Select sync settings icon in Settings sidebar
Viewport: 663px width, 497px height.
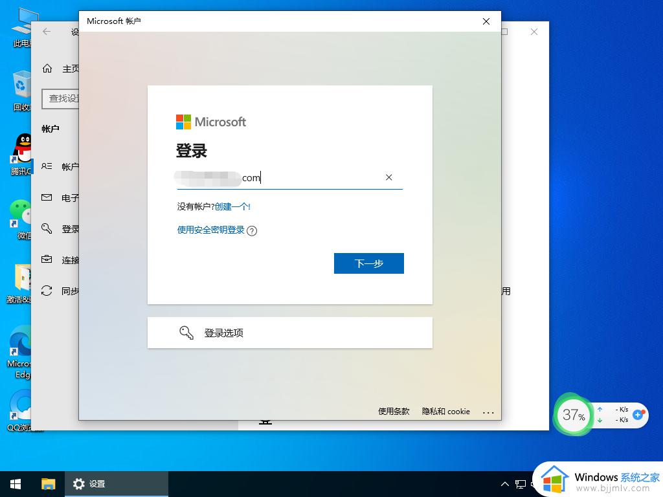[x=47, y=291]
